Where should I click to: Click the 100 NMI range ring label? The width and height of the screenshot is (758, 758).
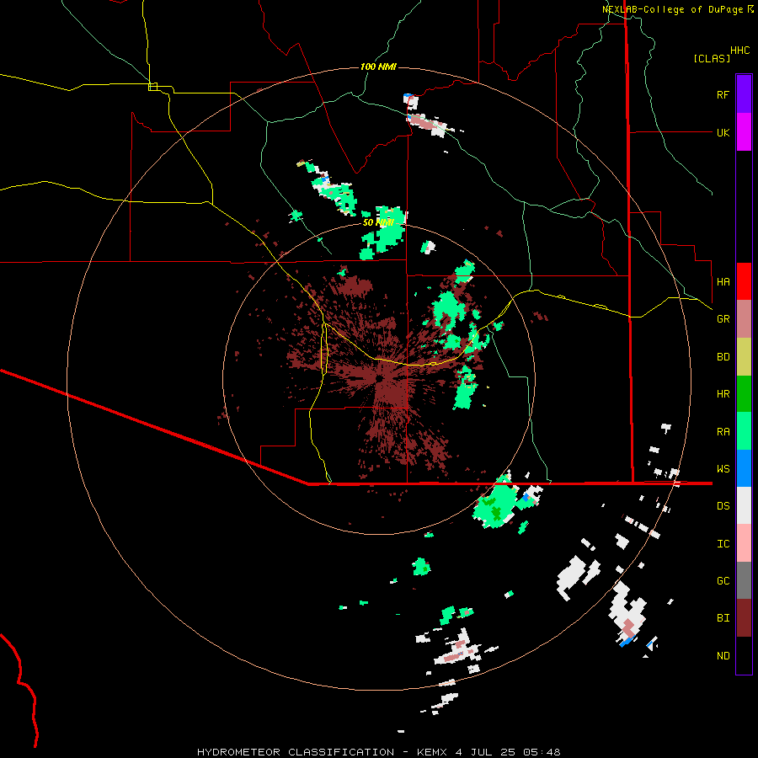click(x=378, y=67)
